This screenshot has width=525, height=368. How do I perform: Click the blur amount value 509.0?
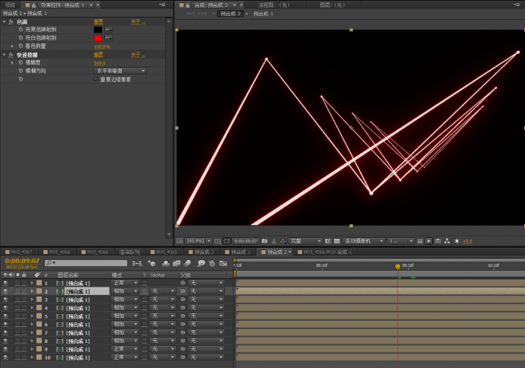click(x=99, y=63)
